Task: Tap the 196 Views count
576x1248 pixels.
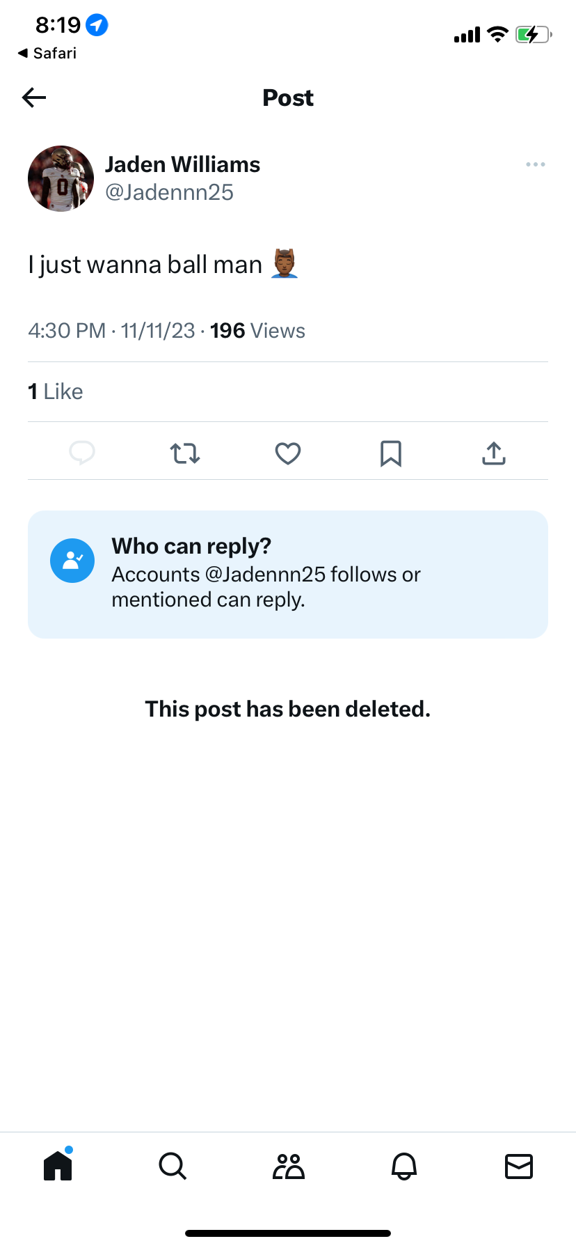Action: [257, 331]
